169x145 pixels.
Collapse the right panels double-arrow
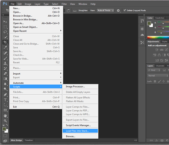[x=144, y=15]
